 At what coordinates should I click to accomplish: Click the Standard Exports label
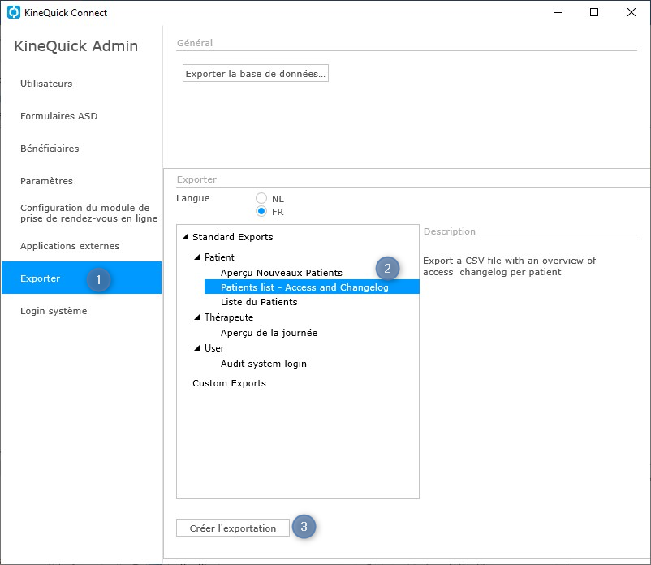(232, 236)
